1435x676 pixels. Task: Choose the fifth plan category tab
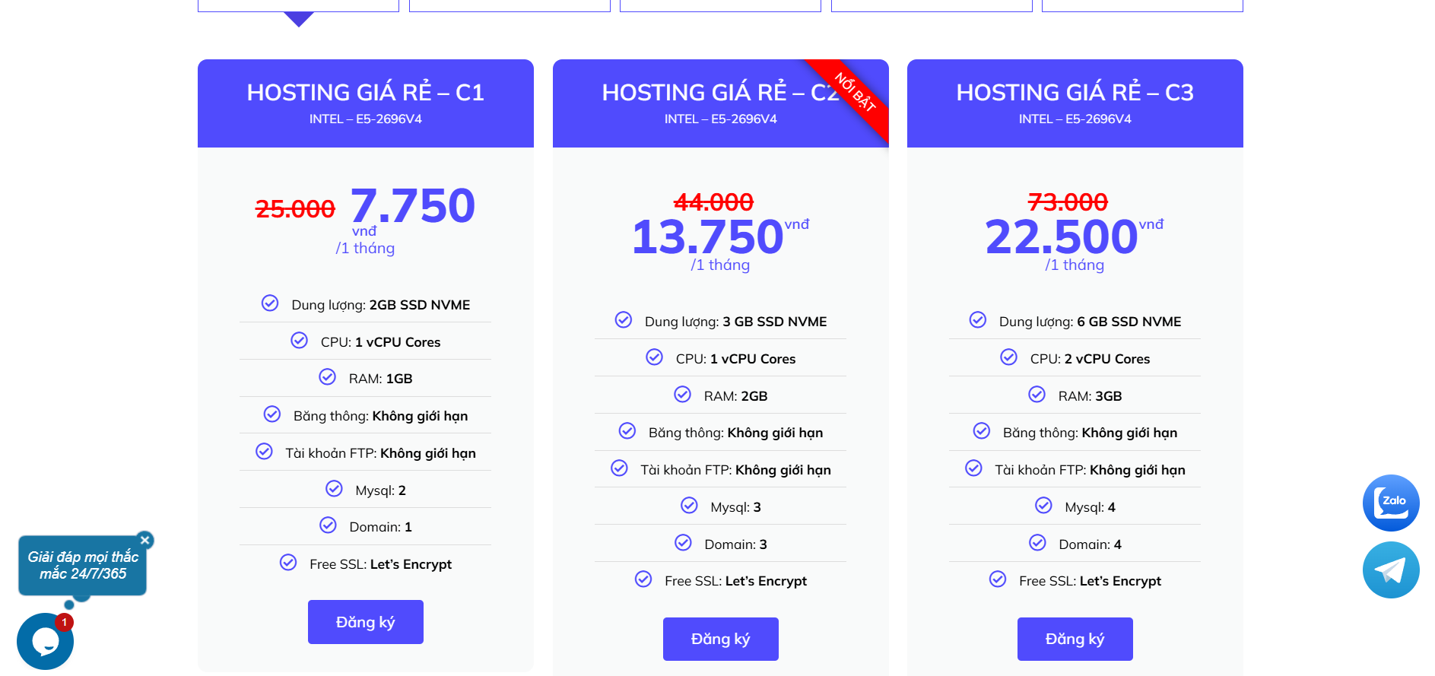click(x=1142, y=6)
